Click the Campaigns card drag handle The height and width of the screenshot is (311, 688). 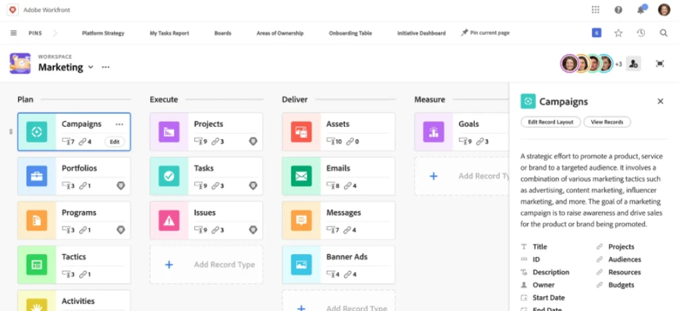tap(11, 132)
